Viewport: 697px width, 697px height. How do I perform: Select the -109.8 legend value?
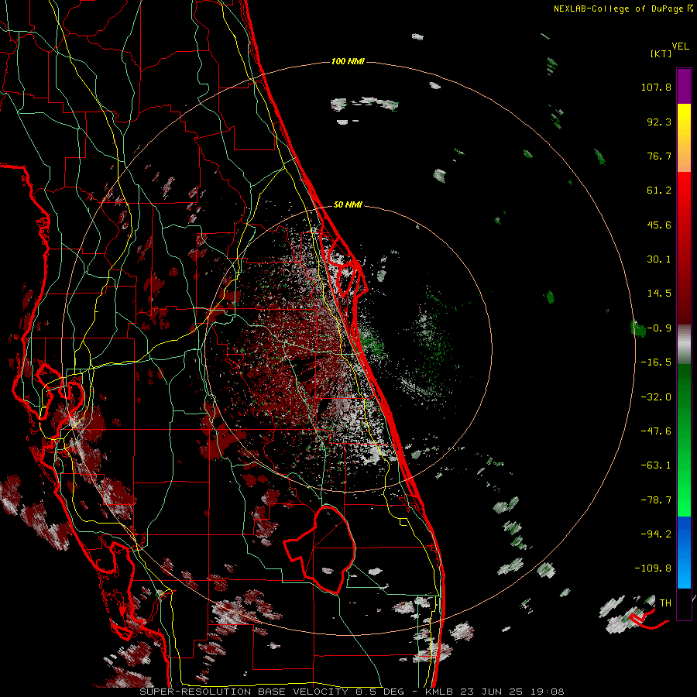pos(653,568)
